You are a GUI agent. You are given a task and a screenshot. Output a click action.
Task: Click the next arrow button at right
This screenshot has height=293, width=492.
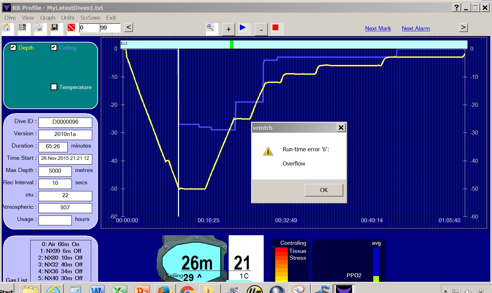click(463, 28)
